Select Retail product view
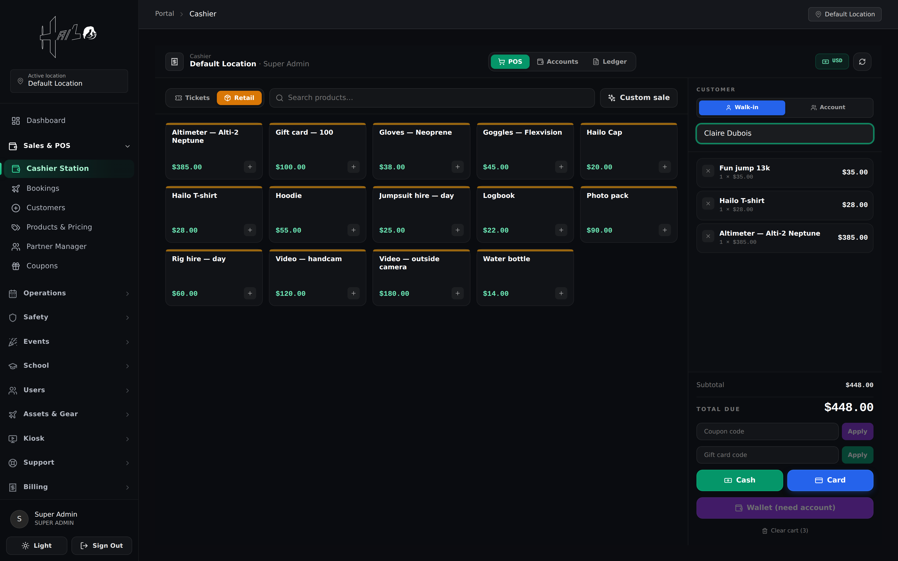 click(239, 98)
